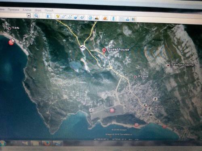
Task: Click in the search input box
Action: pos(13,15)
